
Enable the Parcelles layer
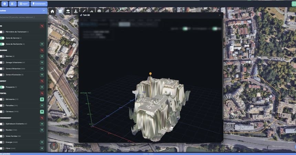2,106
